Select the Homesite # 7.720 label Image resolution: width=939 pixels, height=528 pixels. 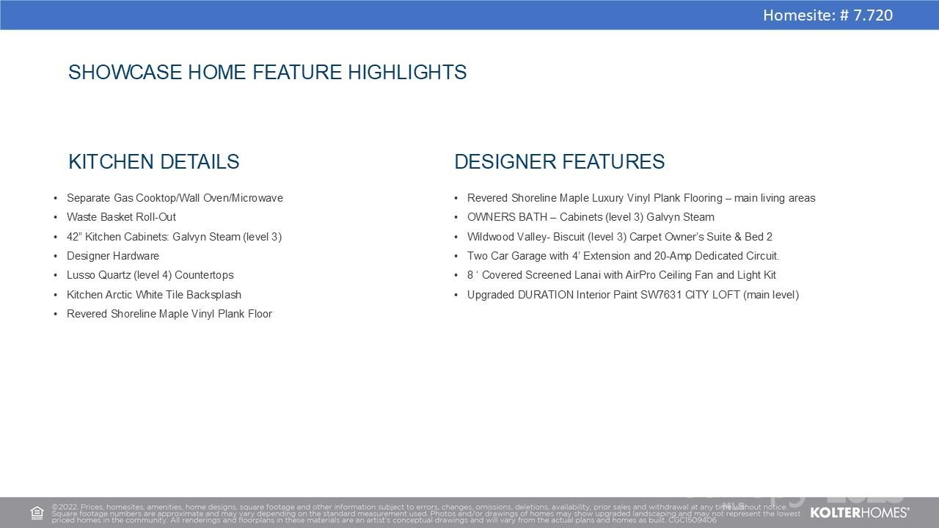click(827, 15)
